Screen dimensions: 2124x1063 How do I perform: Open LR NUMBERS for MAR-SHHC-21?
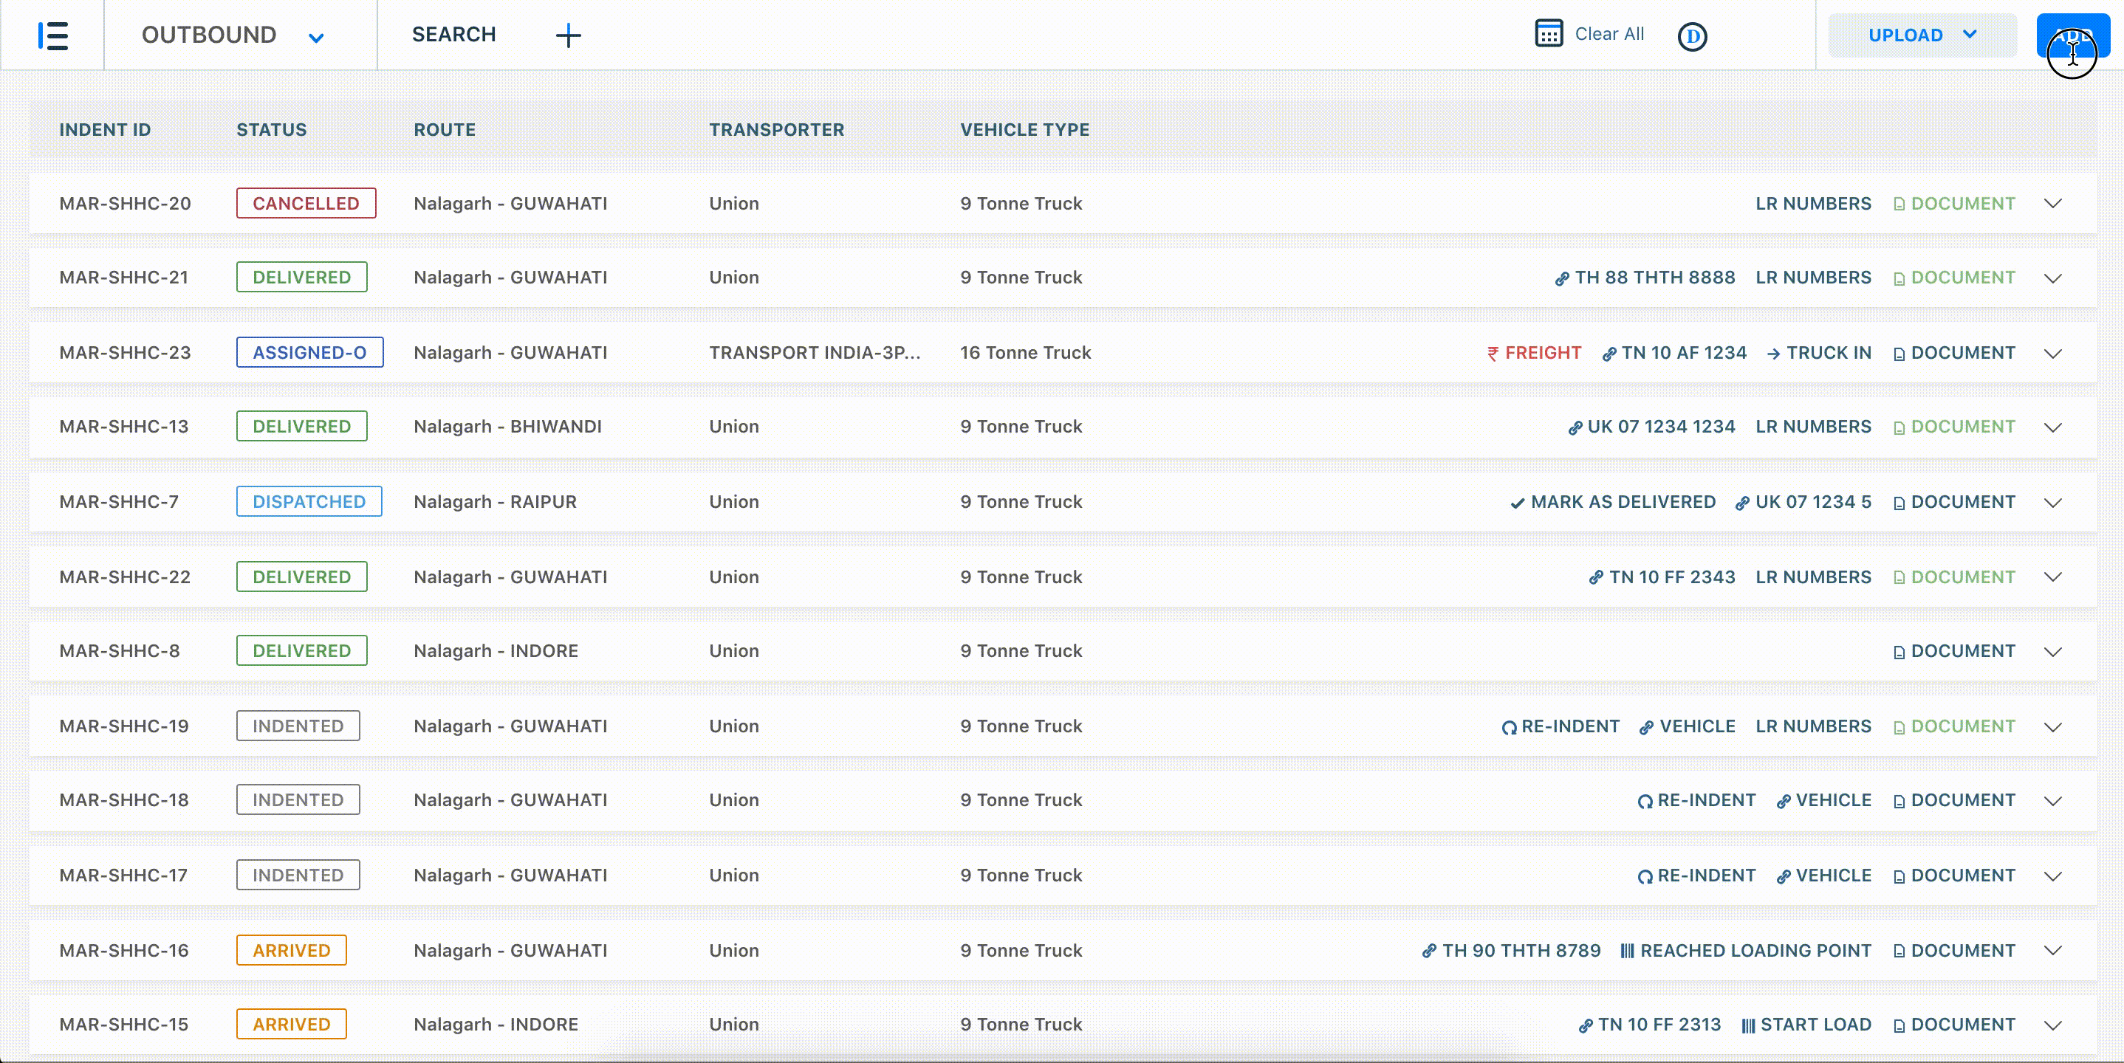point(1812,278)
